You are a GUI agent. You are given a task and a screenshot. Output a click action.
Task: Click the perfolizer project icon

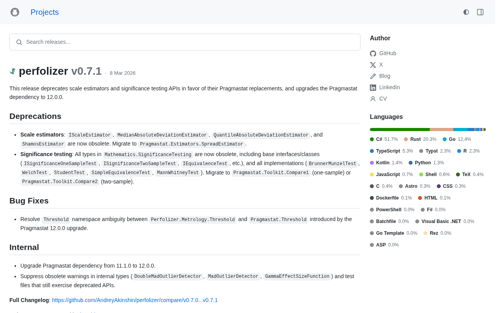(13, 71)
